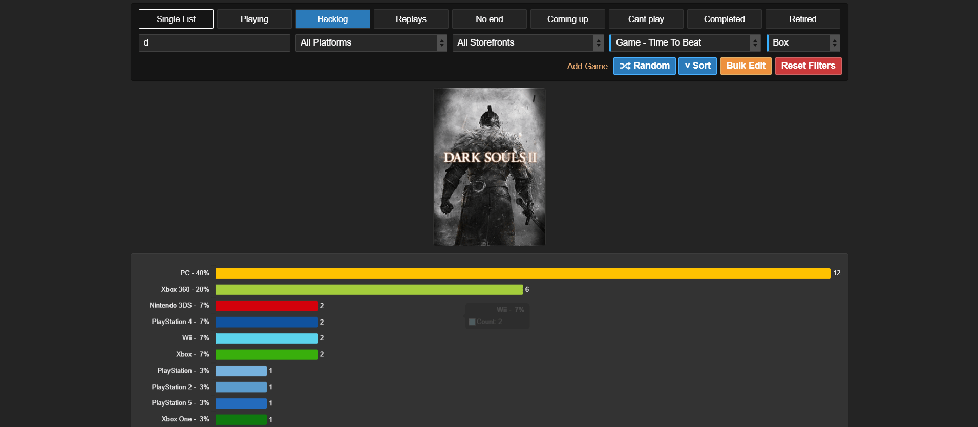Select the Completed tab
The width and height of the screenshot is (978, 427).
pos(724,19)
